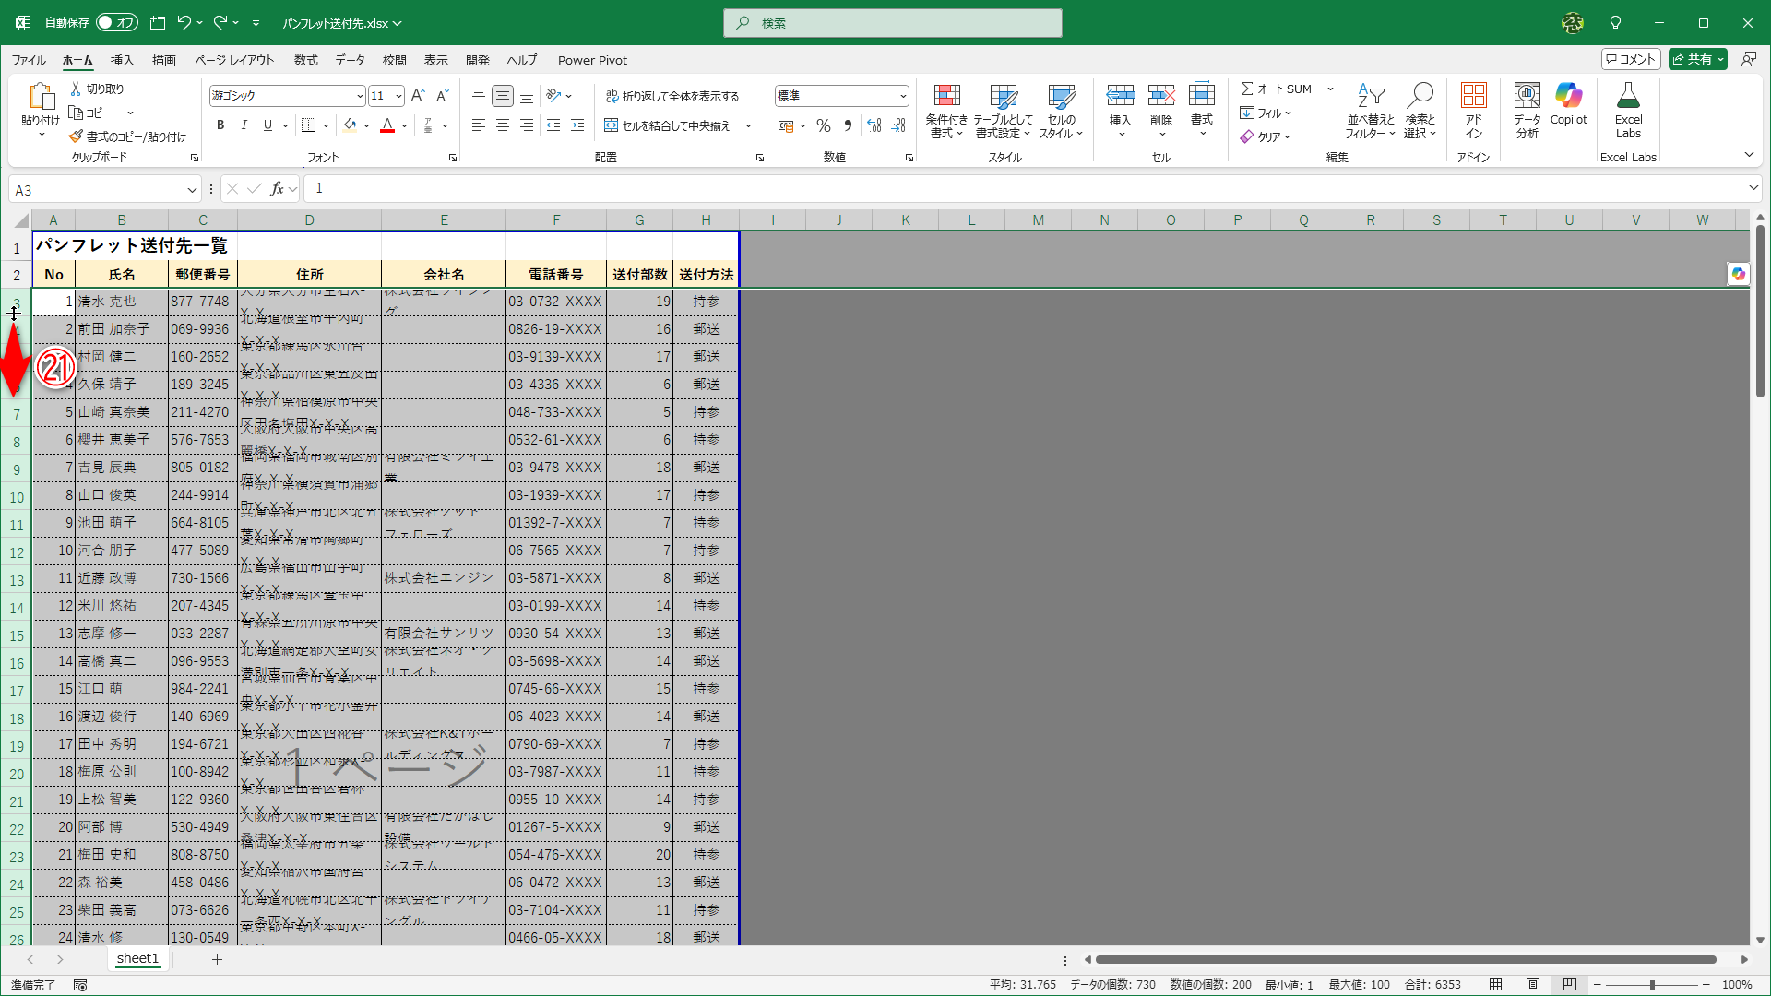The image size is (1771, 996).
Task: Expand the number format combo box
Action: 903,96
